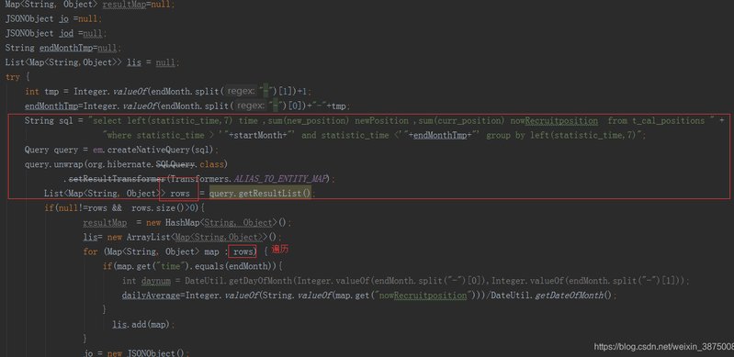Click the setResultTransformer method call
The height and width of the screenshot is (357, 734).
point(118,179)
